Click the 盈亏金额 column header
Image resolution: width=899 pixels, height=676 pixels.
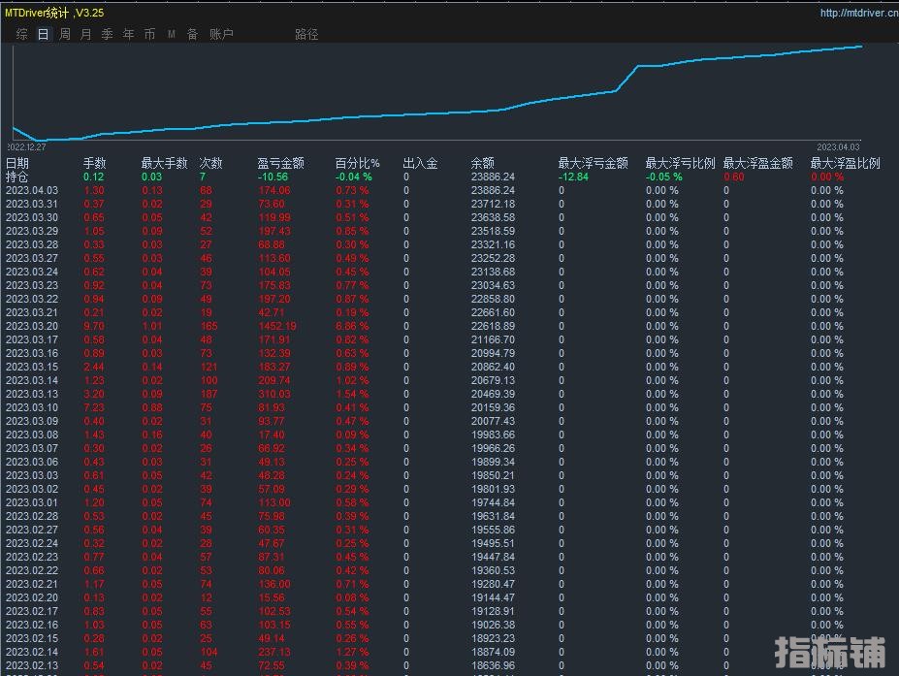280,164
